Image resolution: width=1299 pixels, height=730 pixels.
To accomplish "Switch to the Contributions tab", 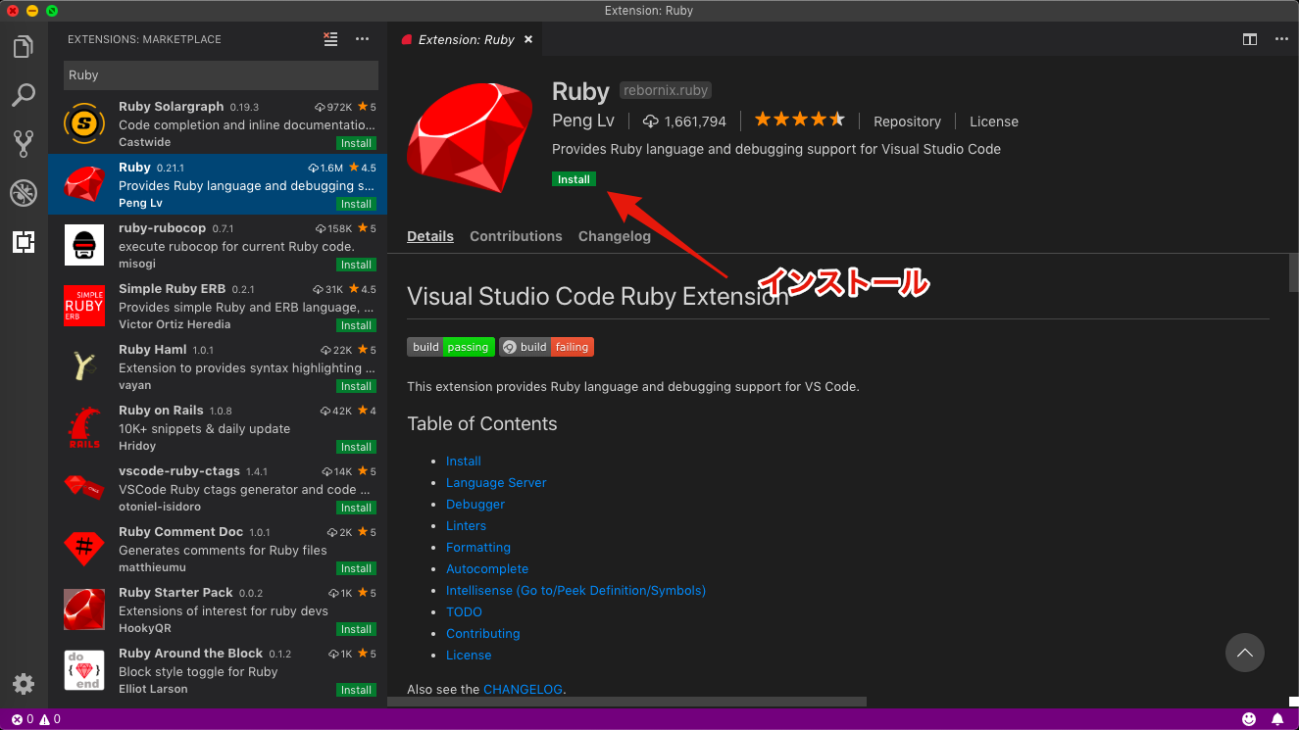I will pos(516,236).
